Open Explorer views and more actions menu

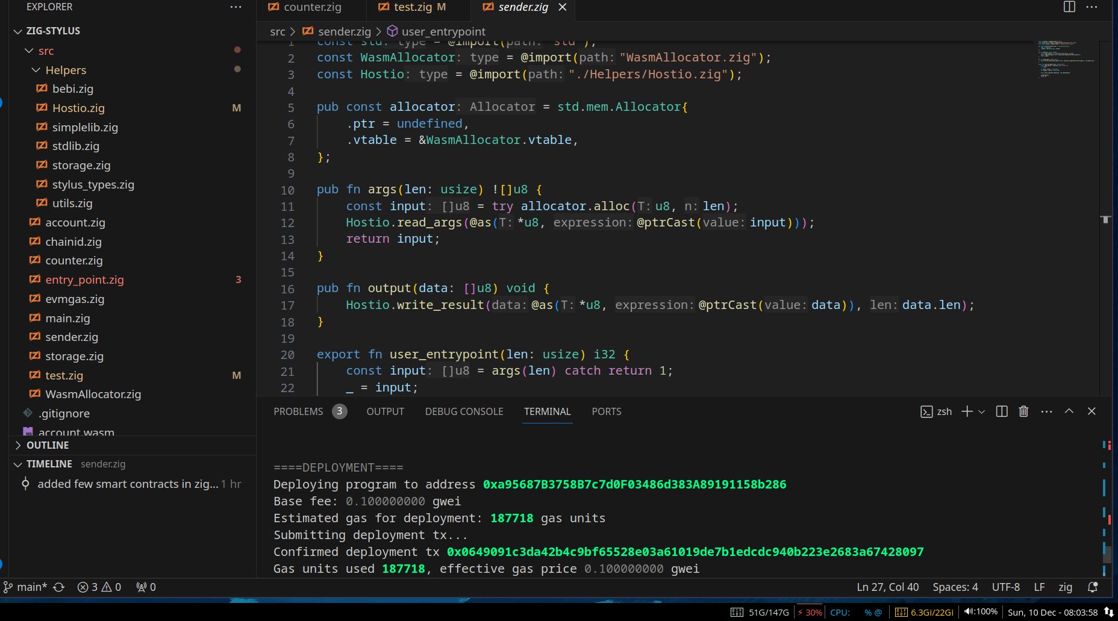pyautogui.click(x=236, y=7)
